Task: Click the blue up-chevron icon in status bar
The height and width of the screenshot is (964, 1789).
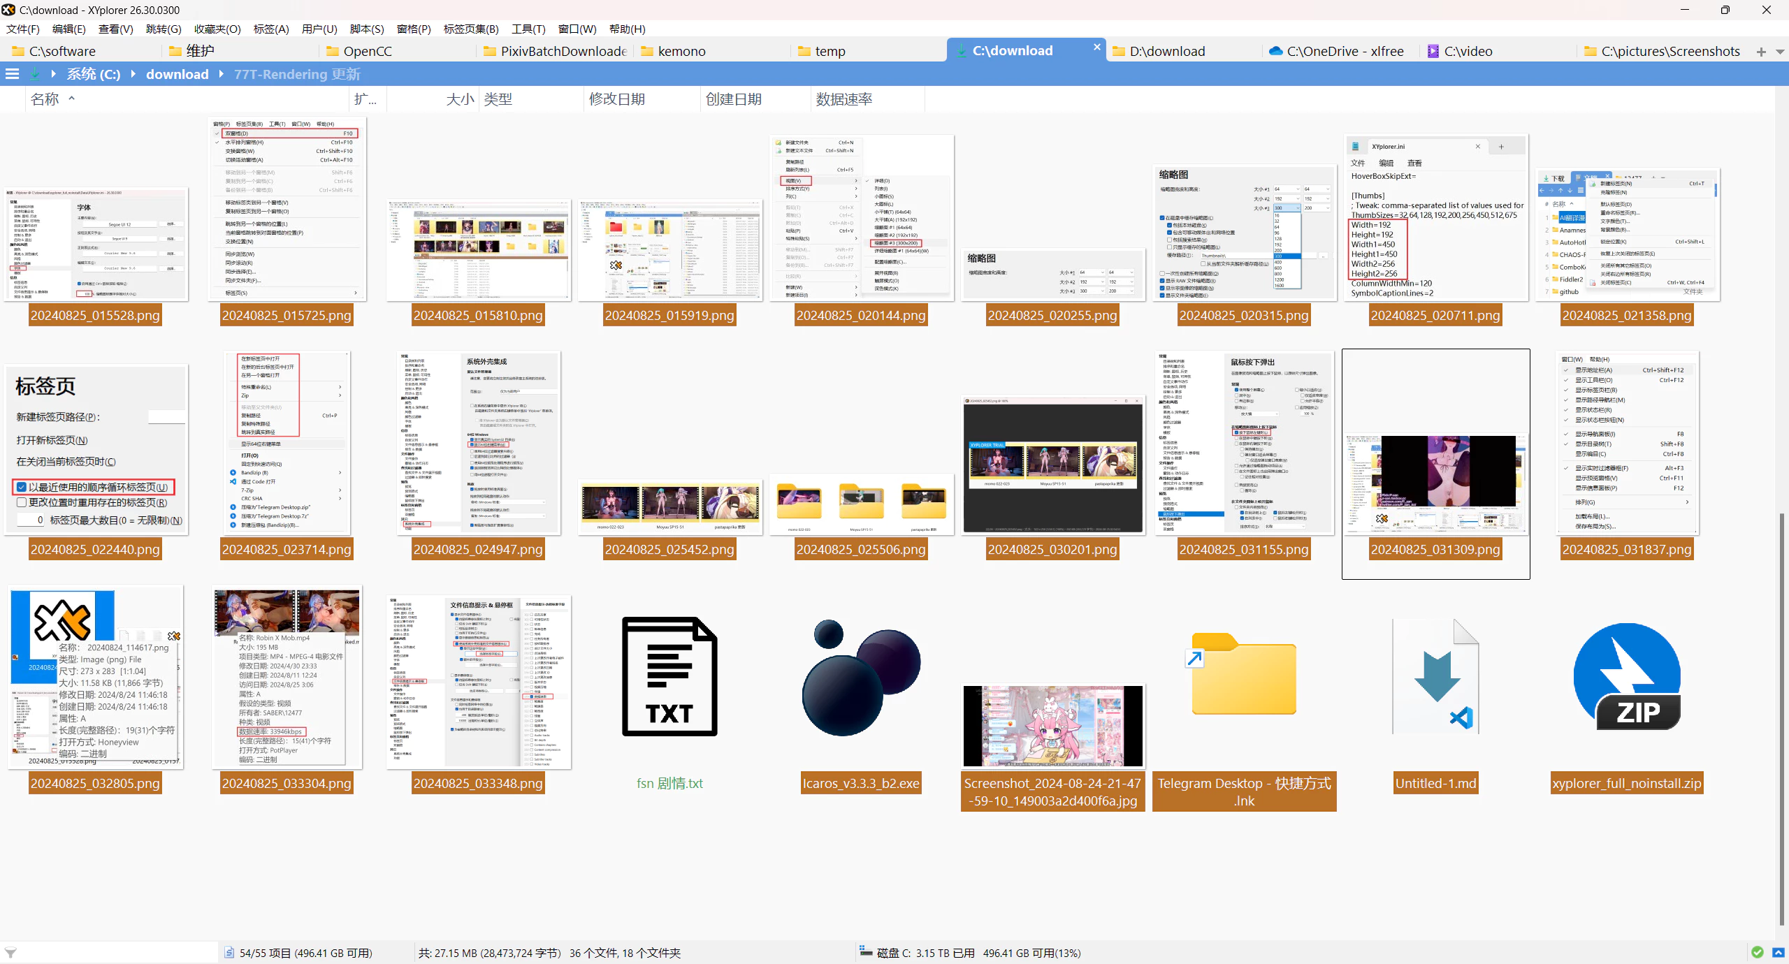Action: point(1779,953)
